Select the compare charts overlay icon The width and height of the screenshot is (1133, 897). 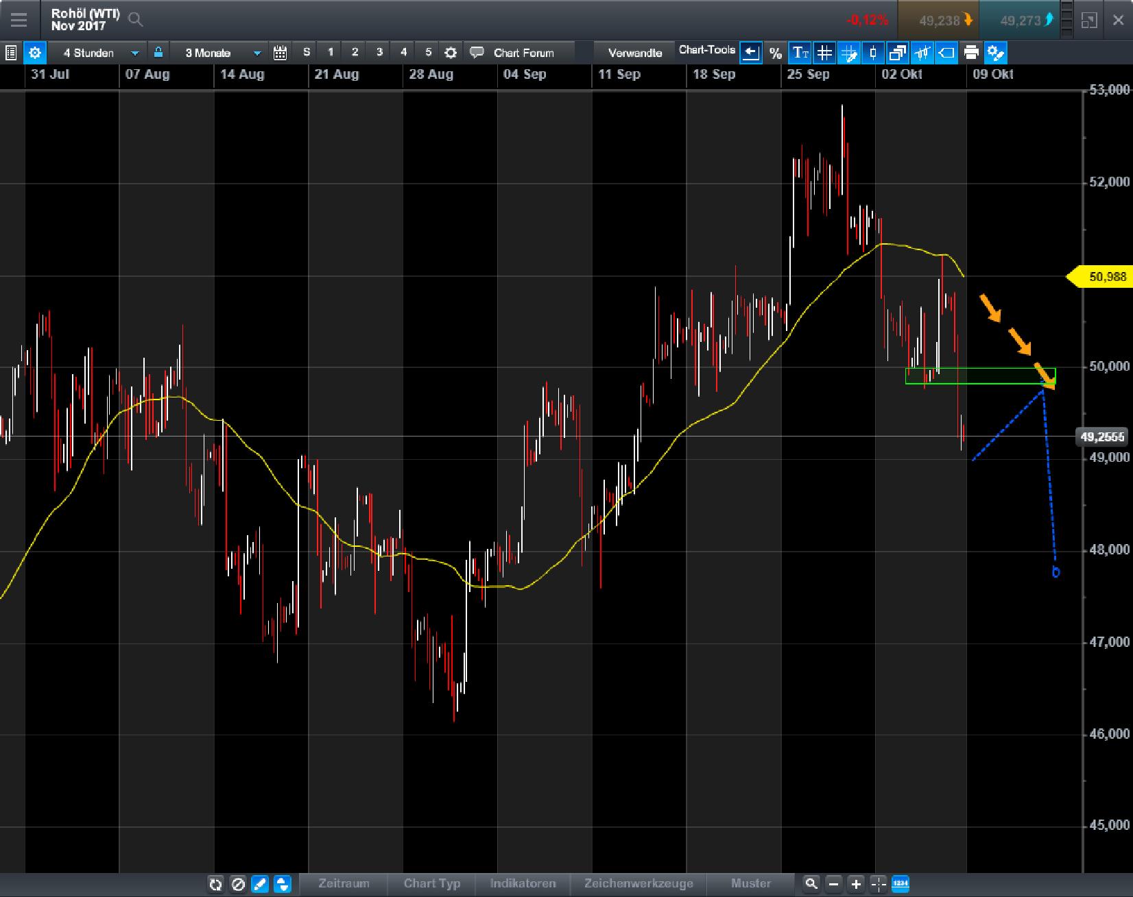pos(898,52)
